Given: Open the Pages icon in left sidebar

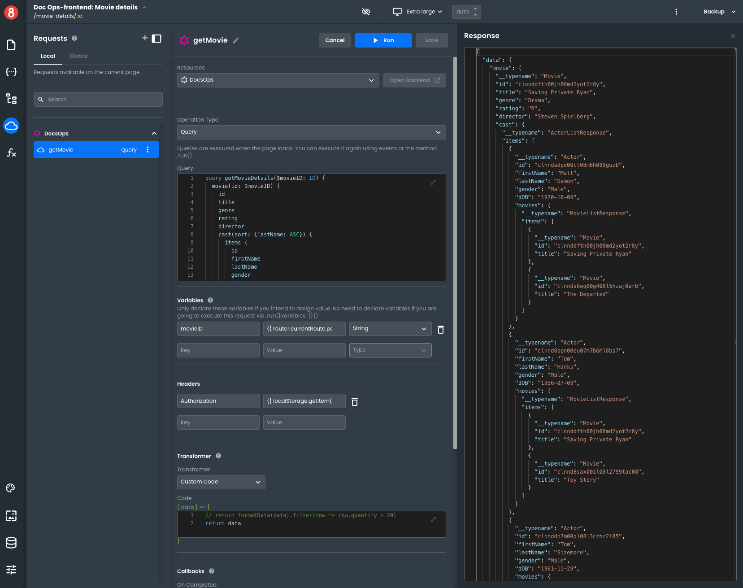Looking at the screenshot, I should click(11, 45).
